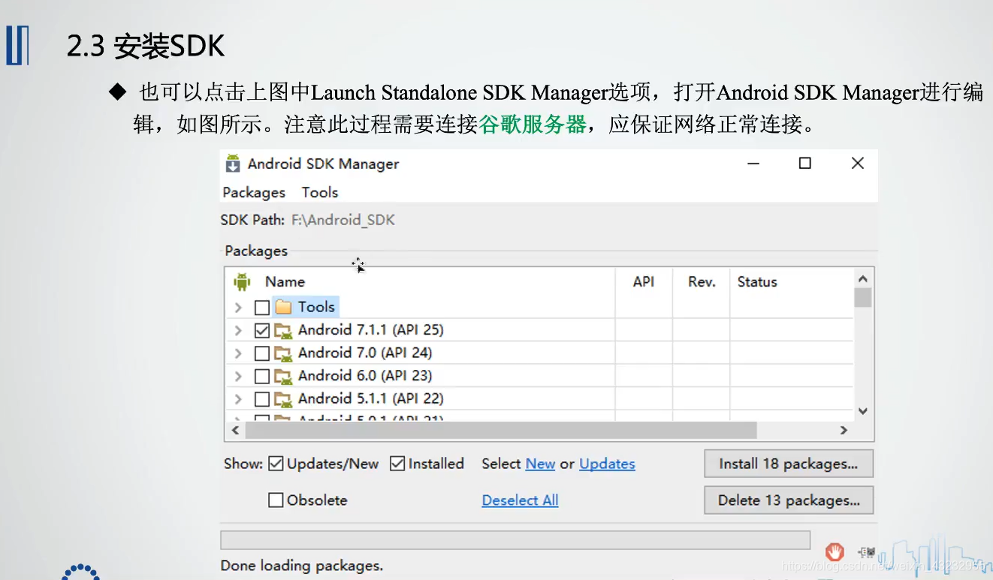Click the Updates selection link

tap(607, 464)
